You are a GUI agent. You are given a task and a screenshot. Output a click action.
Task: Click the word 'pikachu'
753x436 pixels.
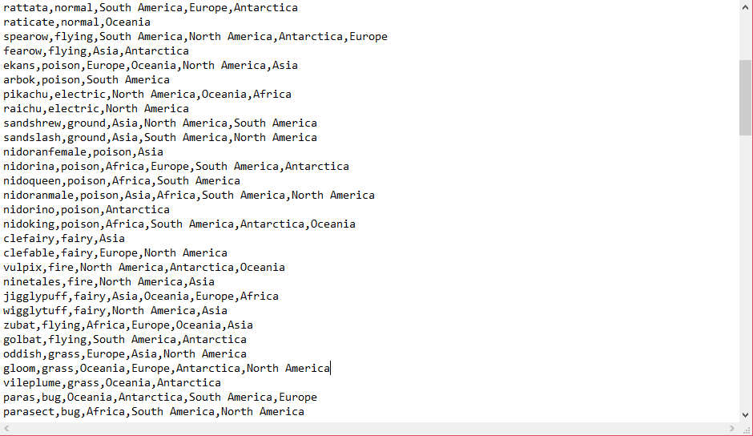tap(26, 95)
